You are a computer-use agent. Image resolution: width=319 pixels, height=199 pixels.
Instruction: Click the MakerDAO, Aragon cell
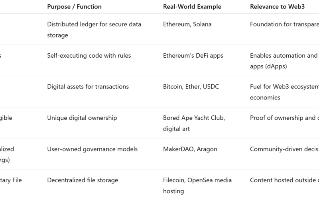[190, 149]
